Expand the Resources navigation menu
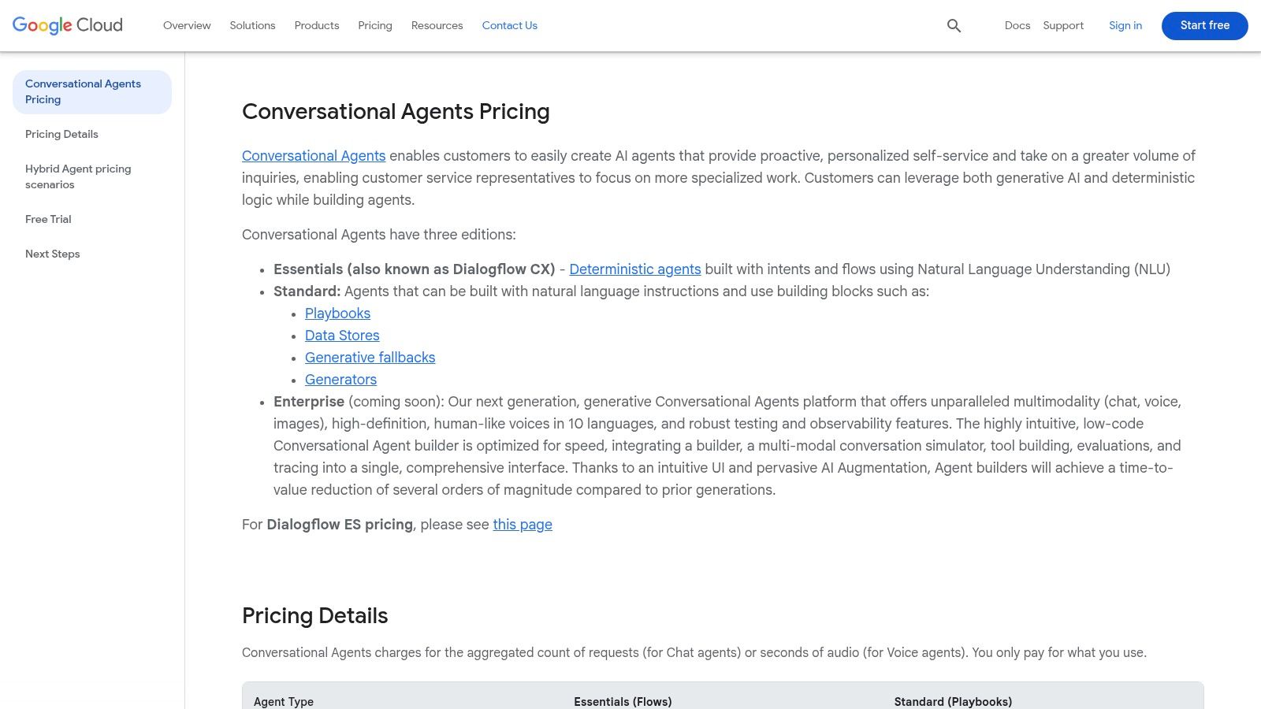 (x=437, y=25)
